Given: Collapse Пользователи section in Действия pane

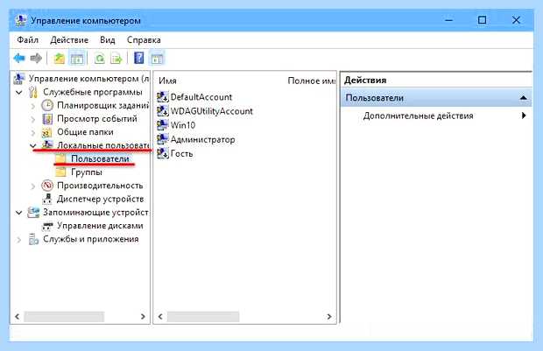Looking at the screenshot, I should pyautogui.click(x=523, y=98).
